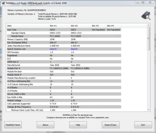Click the Help button
Viewport: 156px width, 133px height.
click(x=78, y=125)
